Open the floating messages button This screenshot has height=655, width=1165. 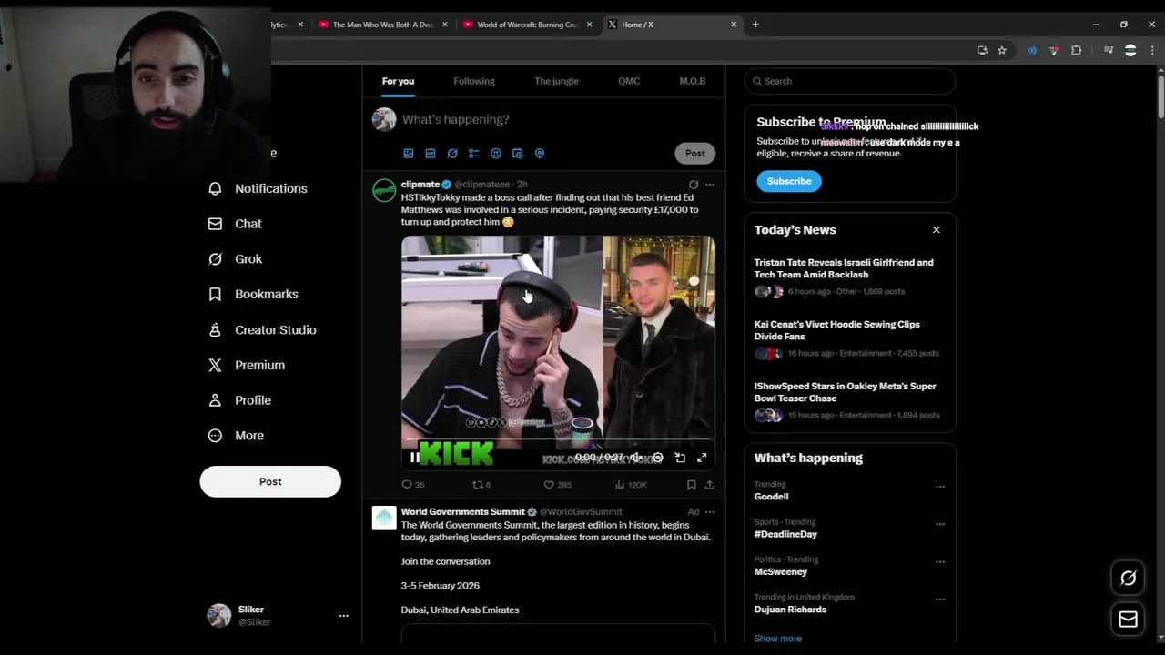coord(1128,620)
